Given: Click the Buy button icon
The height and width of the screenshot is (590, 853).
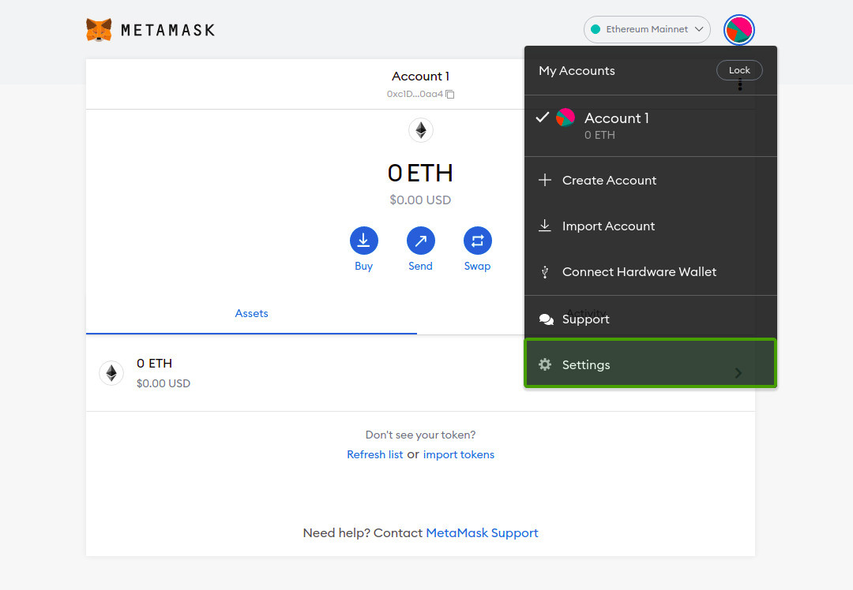Looking at the screenshot, I should (x=363, y=240).
